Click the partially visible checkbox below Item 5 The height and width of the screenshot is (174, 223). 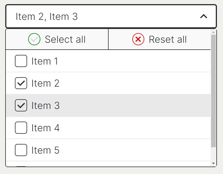[21, 166]
